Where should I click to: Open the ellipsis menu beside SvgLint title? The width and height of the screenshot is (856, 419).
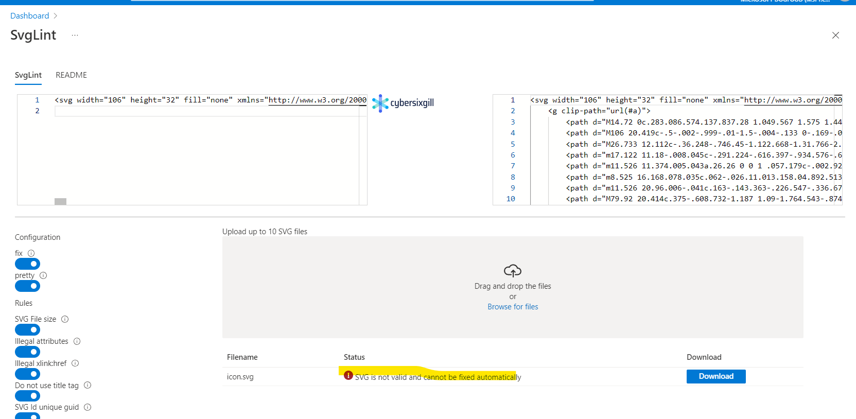tap(75, 35)
